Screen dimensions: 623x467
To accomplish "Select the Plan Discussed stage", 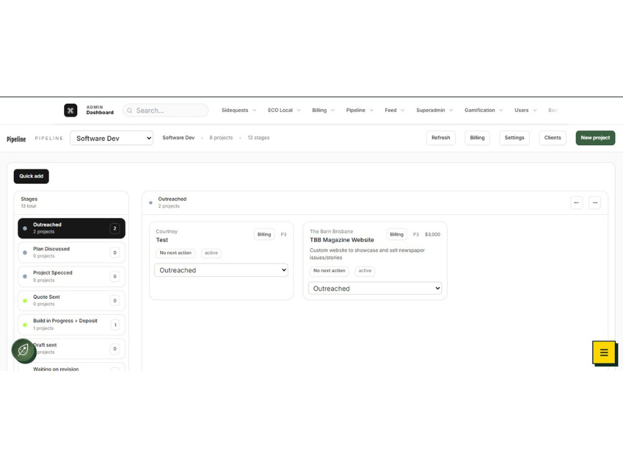I will [72, 253].
